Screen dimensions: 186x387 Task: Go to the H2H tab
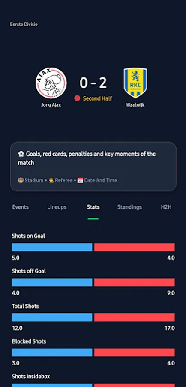pos(166,207)
